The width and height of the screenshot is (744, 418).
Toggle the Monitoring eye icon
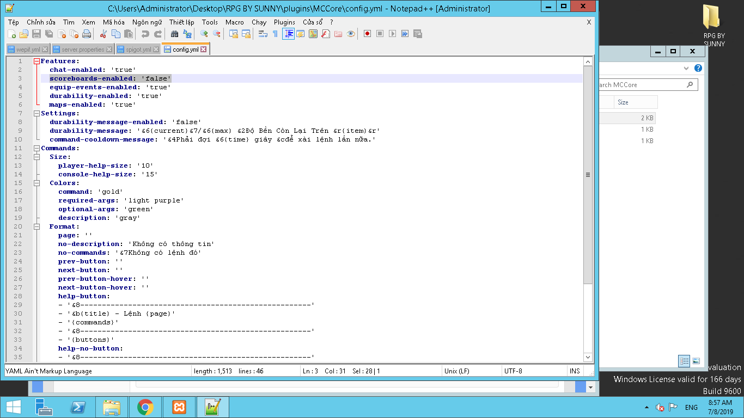pyautogui.click(x=351, y=34)
